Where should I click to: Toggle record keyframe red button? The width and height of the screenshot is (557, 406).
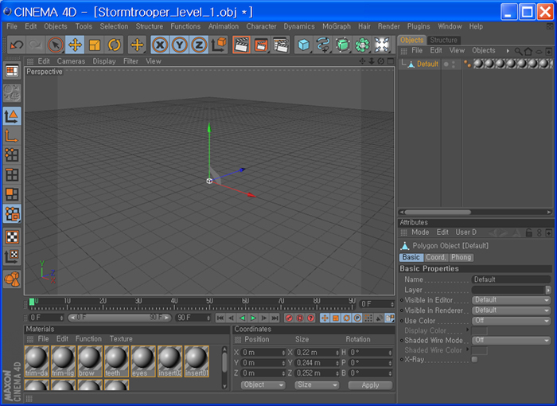(289, 318)
